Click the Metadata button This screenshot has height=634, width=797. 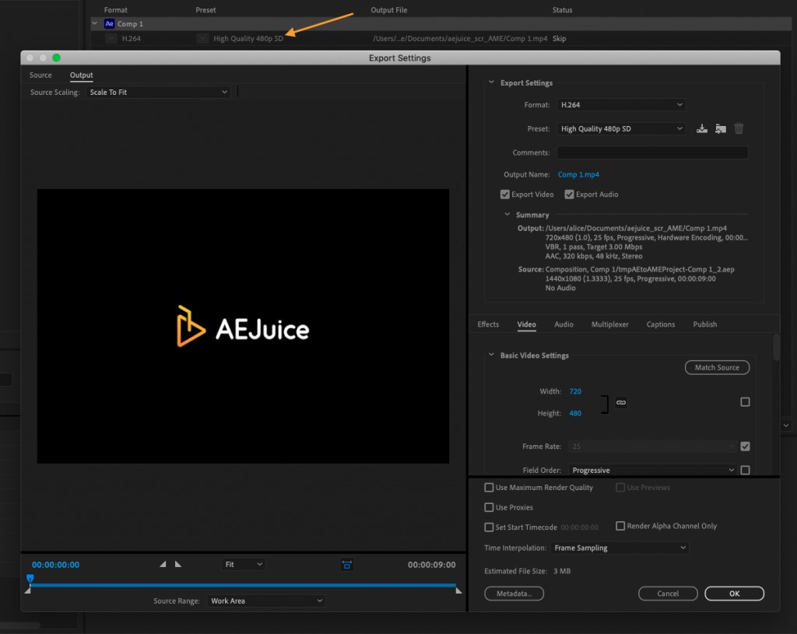[514, 594]
